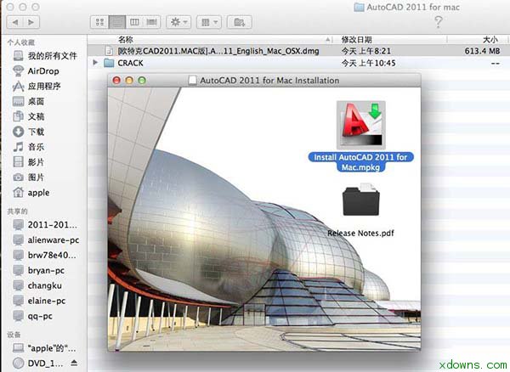Select the CRACK folder icon
Screen dimensions: 510x372
pos(109,63)
